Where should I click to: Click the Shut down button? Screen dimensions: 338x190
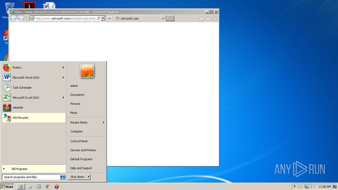(77, 177)
